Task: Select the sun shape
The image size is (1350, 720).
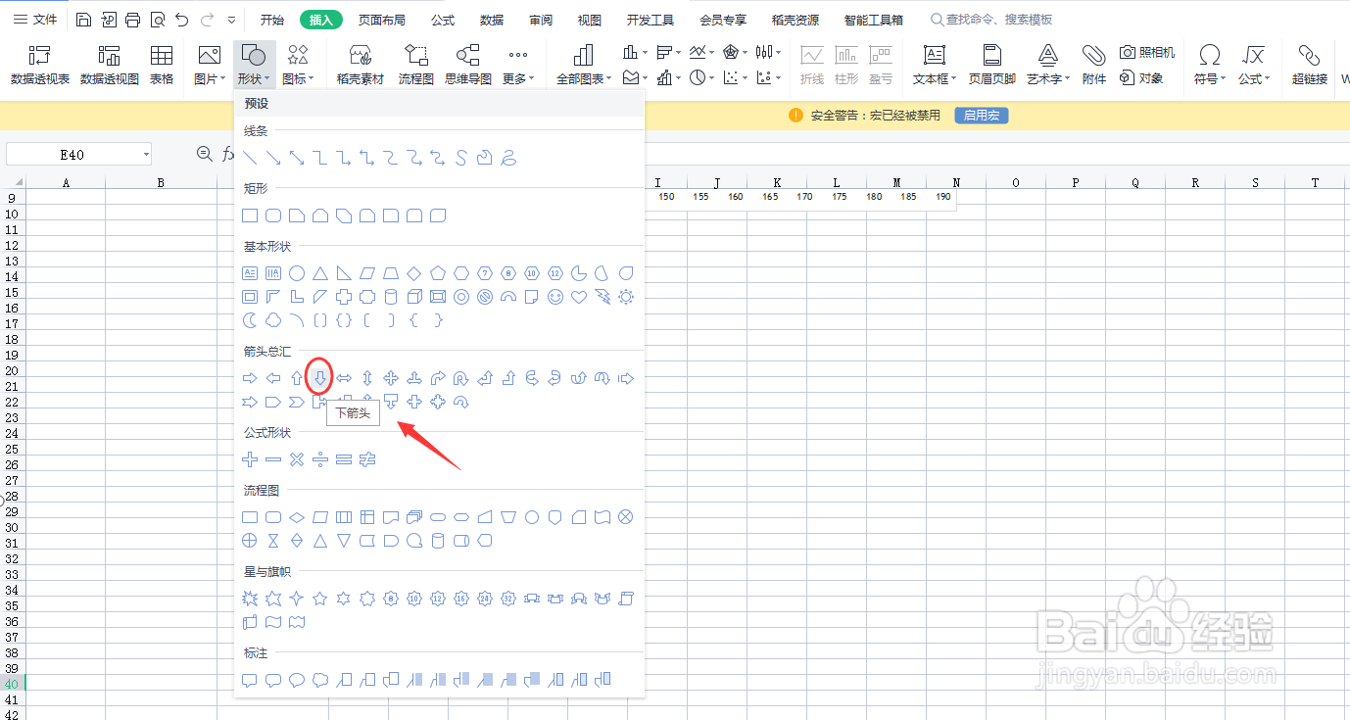Action: (626, 297)
